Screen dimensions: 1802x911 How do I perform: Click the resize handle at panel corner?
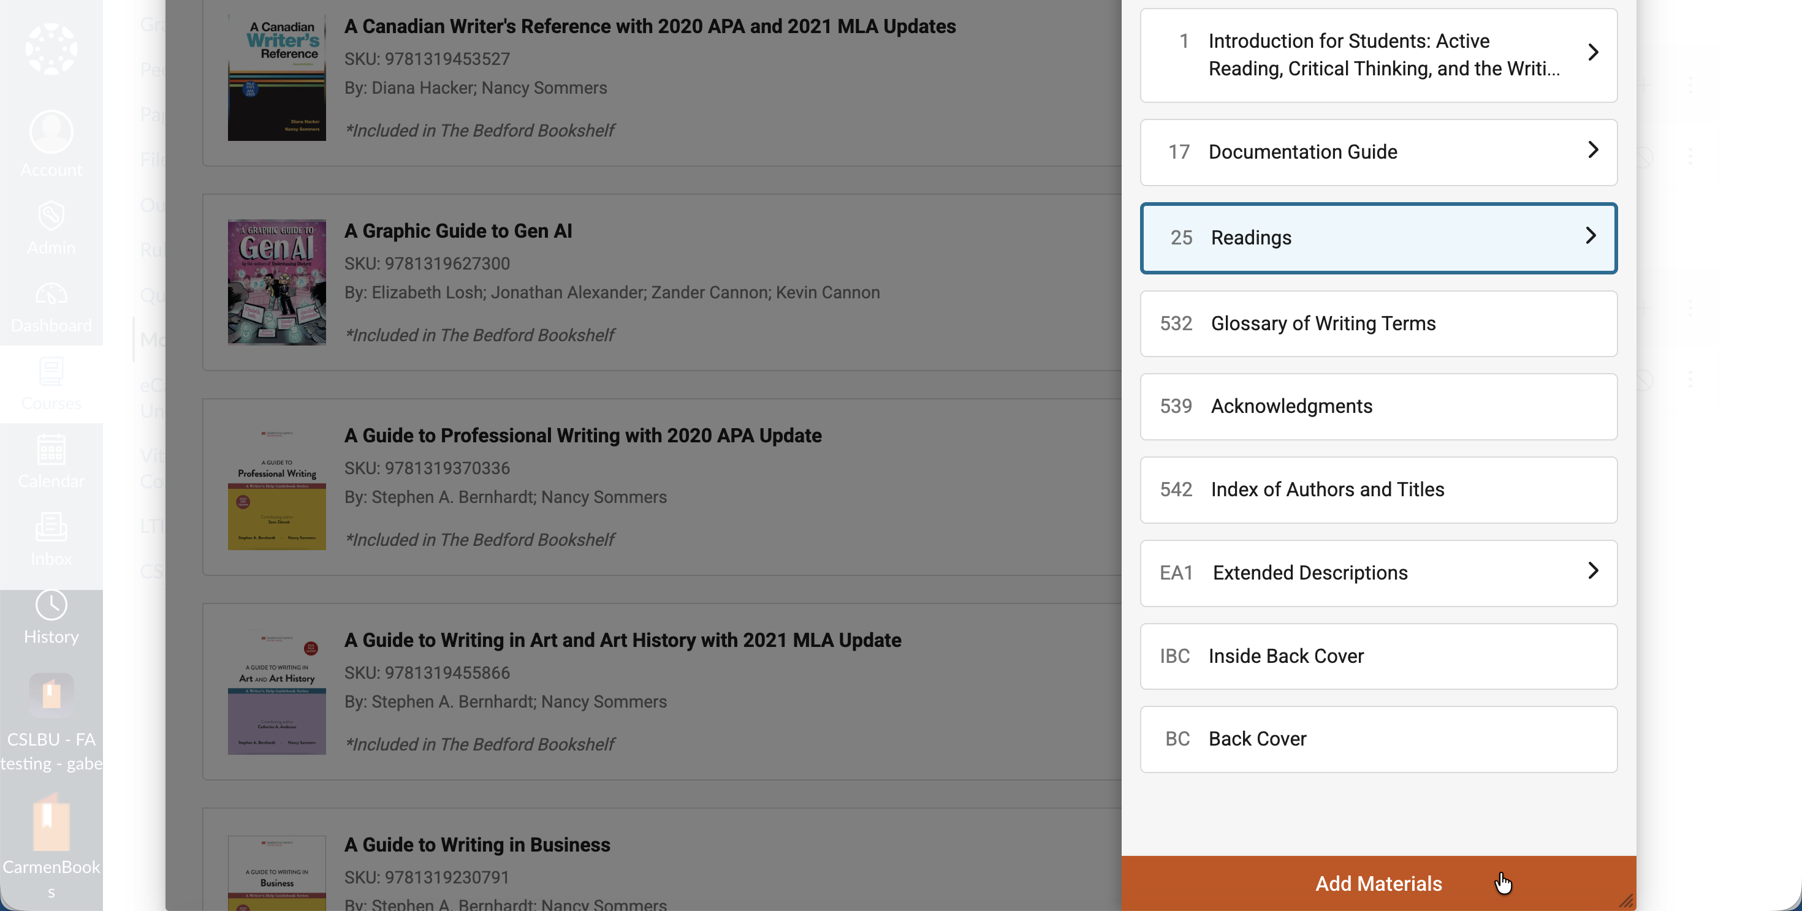pos(1625,901)
